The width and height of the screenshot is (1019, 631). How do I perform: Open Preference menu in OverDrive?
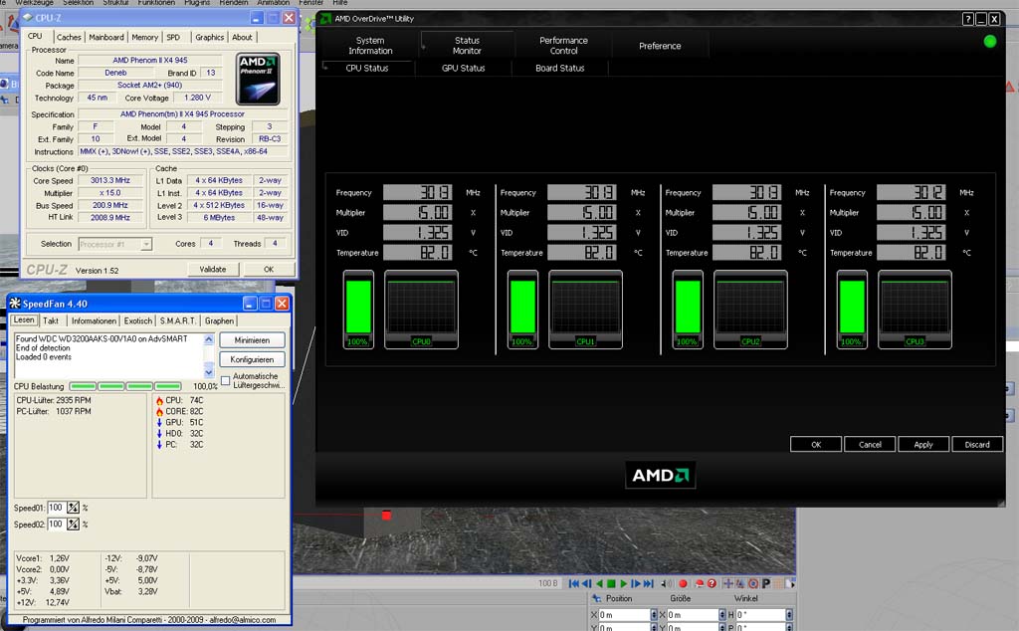660,46
